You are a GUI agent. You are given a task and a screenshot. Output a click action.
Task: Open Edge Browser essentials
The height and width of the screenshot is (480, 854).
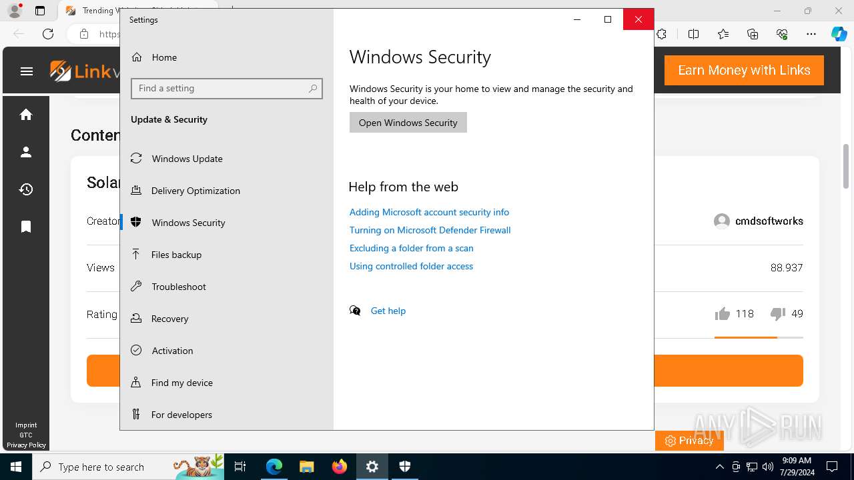click(782, 34)
